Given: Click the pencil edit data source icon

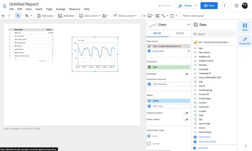Looking at the screenshot, I should pyautogui.click(x=149, y=46).
